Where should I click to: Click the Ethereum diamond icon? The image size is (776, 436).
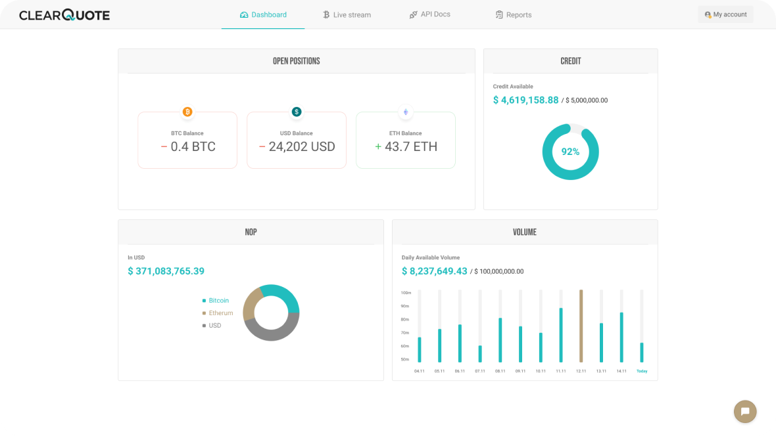[x=405, y=112]
